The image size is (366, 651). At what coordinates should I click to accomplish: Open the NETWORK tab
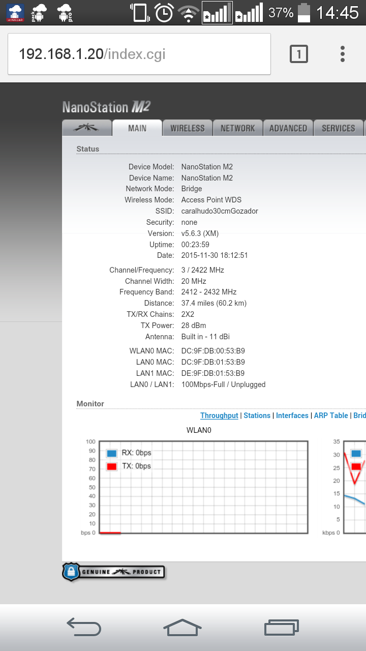coord(237,128)
